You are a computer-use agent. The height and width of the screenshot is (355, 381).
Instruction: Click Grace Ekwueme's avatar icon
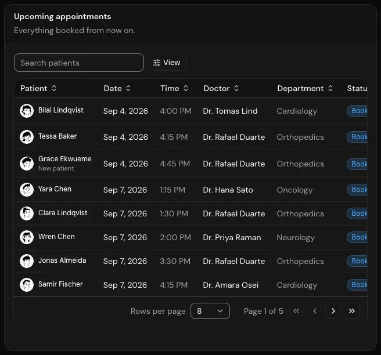tap(27, 164)
